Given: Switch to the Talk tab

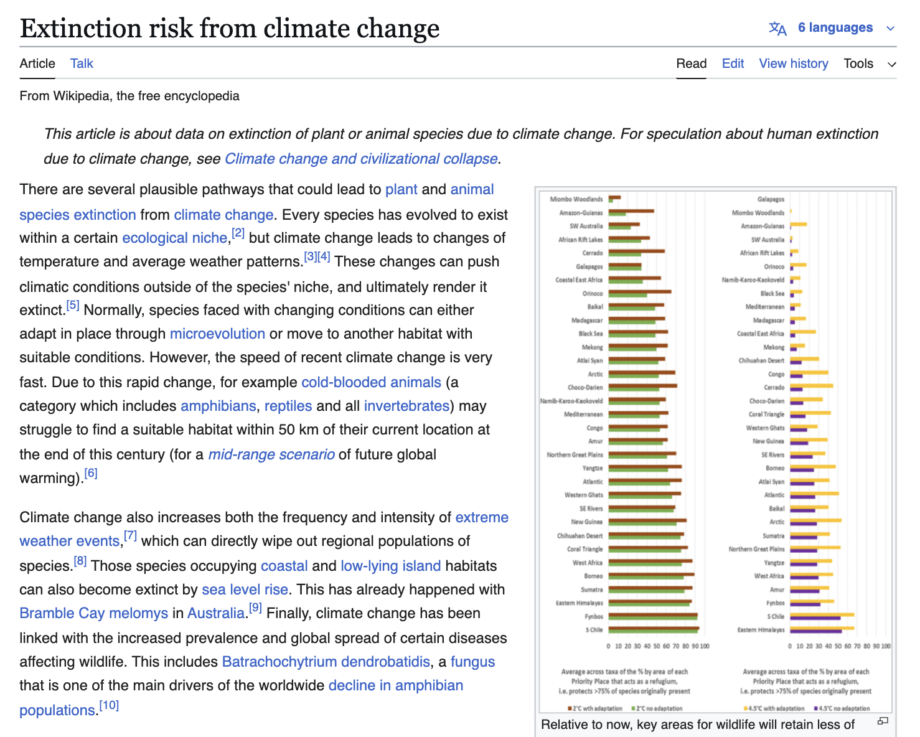Looking at the screenshot, I should coord(82,63).
